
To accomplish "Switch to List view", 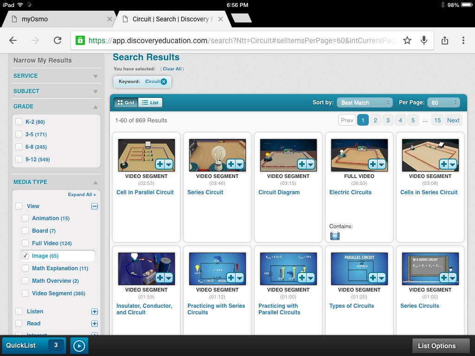I will 150,102.
